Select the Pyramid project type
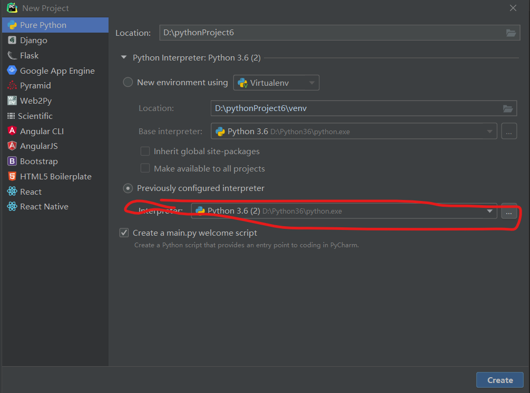The width and height of the screenshot is (530, 393). coord(55,85)
